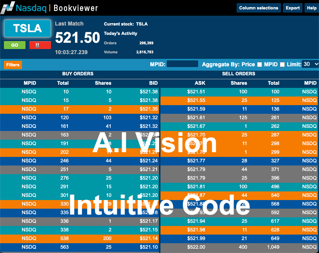Click ask price $521.98

pyautogui.click(x=196, y=230)
